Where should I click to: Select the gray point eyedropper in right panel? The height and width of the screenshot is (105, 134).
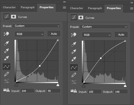(74, 52)
